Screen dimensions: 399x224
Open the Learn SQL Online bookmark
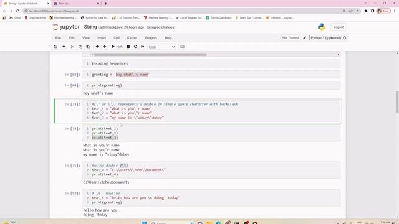click(x=249, y=18)
